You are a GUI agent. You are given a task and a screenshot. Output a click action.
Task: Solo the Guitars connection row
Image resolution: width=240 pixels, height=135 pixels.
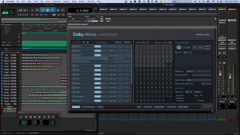click(106, 46)
